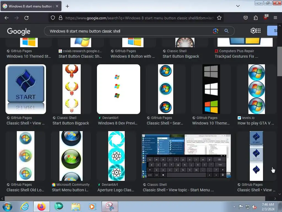Click the blue Sign in button

(272, 31)
